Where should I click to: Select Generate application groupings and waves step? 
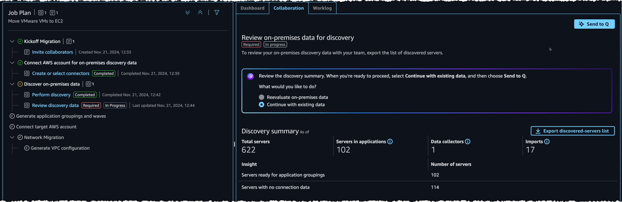pos(61,116)
